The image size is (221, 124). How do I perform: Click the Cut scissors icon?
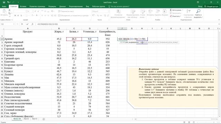click(x=9, y=10)
